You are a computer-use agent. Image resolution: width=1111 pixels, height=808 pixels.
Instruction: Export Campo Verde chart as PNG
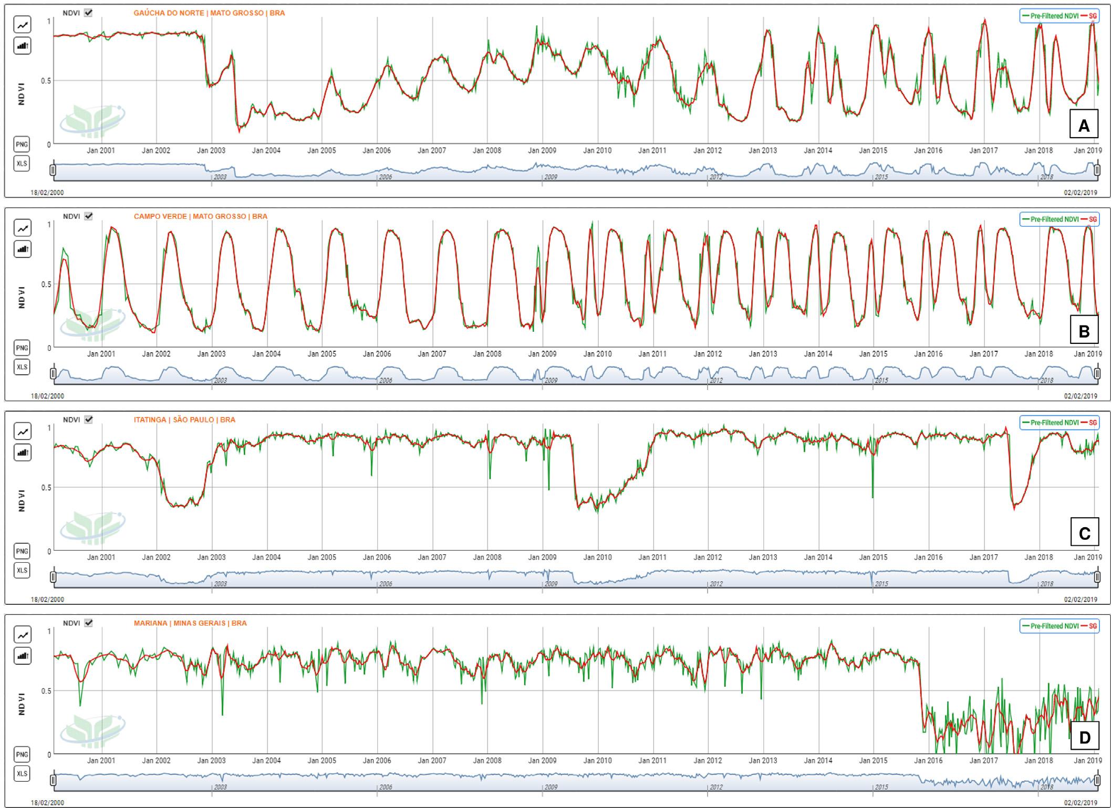pos(22,348)
